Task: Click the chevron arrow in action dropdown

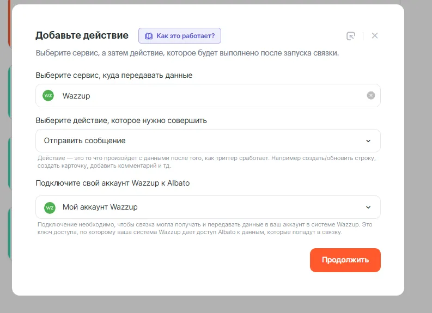Action: (x=368, y=141)
